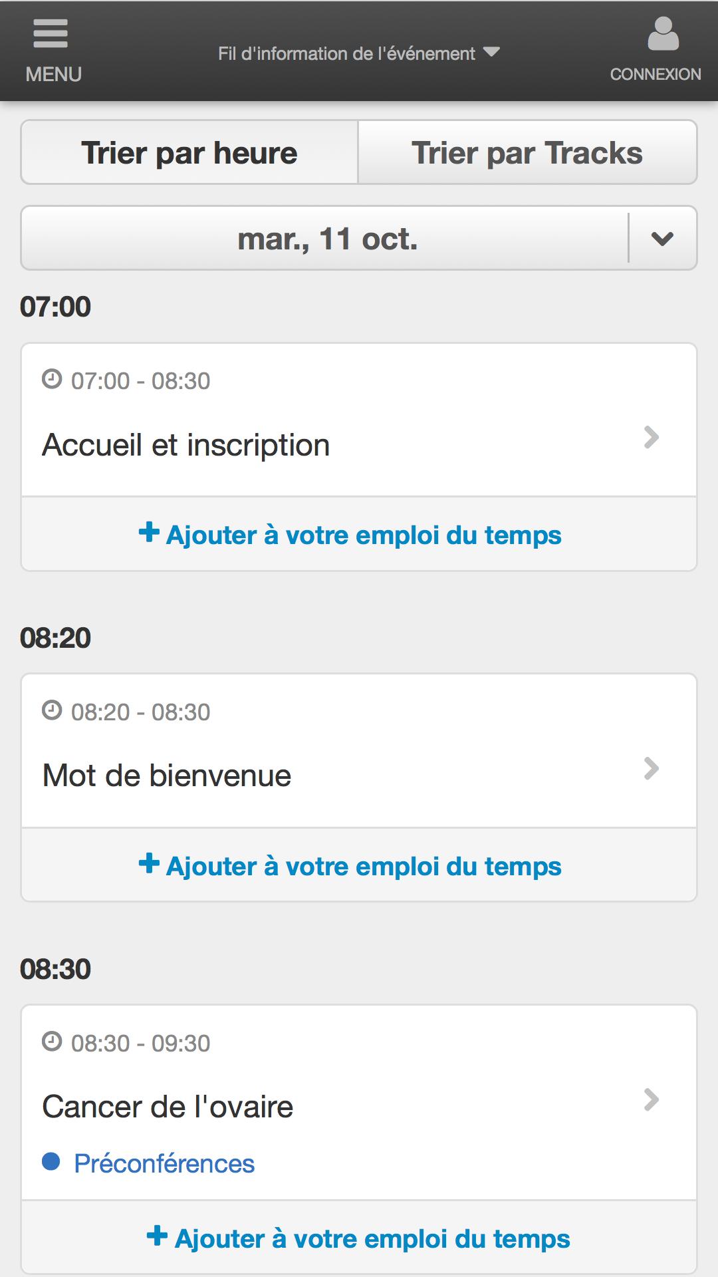
Task: Add Mot de bienvenue to your schedule
Action: point(350,865)
